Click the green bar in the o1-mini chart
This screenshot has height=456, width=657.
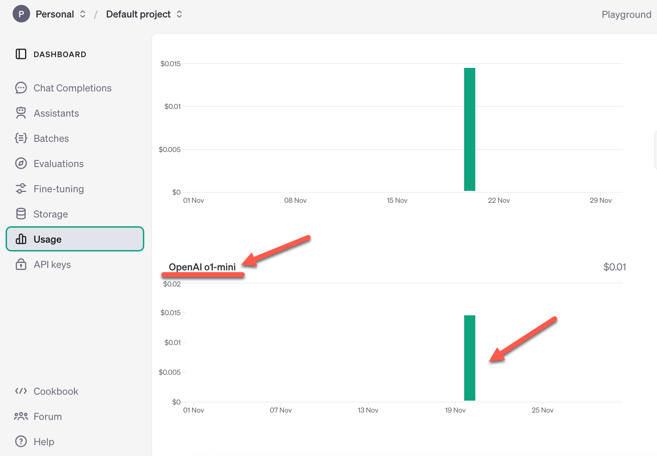tap(470, 358)
